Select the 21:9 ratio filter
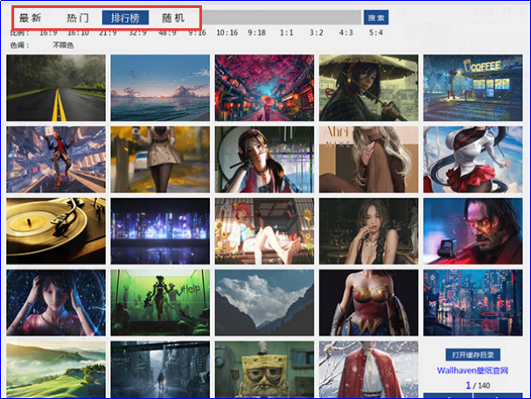The height and width of the screenshot is (399, 531). pyautogui.click(x=108, y=33)
